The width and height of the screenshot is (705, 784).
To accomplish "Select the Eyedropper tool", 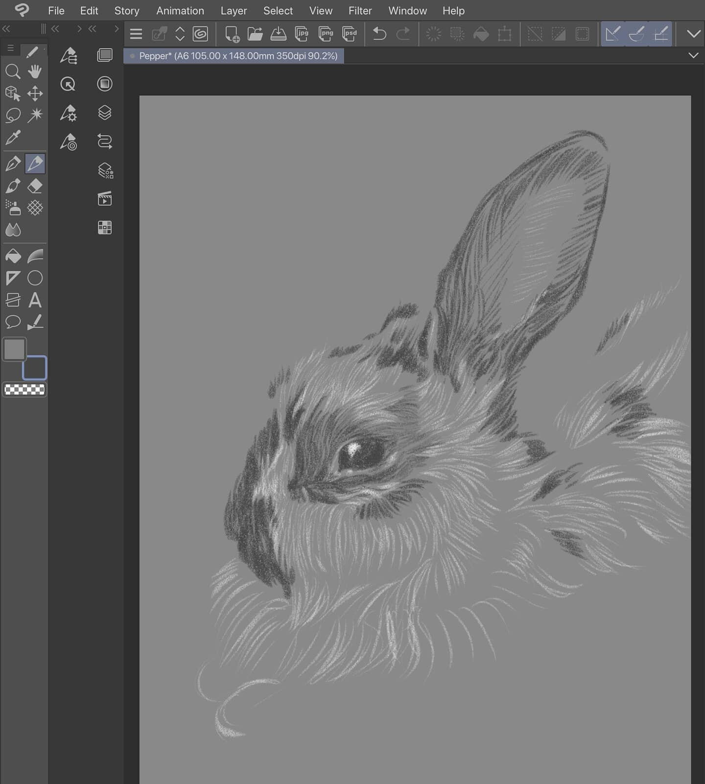I will 13,138.
